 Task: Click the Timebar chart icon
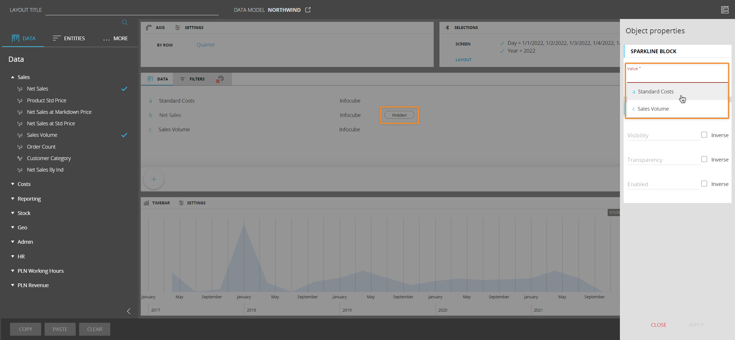[x=146, y=203]
